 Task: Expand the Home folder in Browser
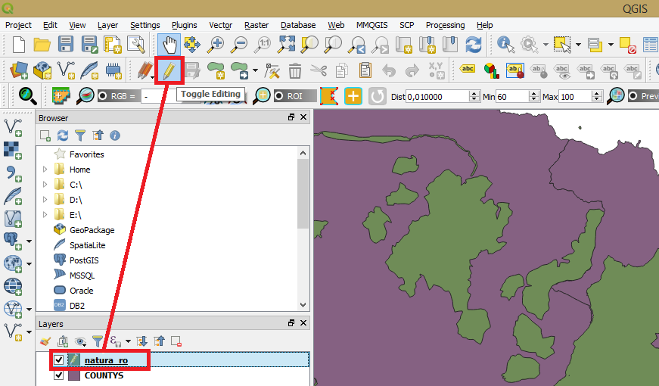click(45, 170)
